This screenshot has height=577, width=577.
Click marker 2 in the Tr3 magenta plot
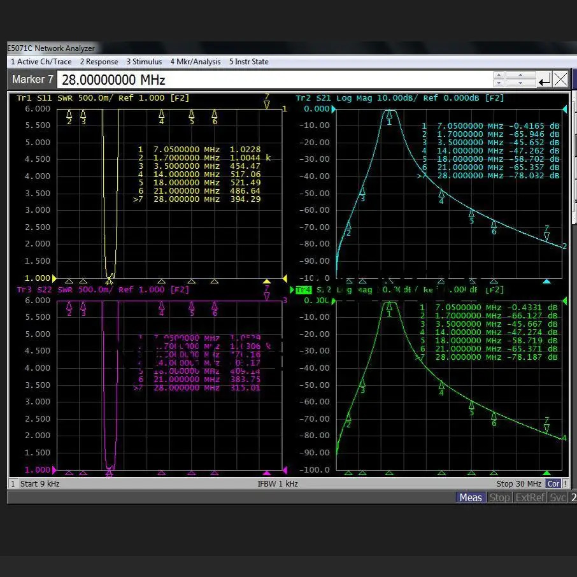pyautogui.click(x=69, y=309)
